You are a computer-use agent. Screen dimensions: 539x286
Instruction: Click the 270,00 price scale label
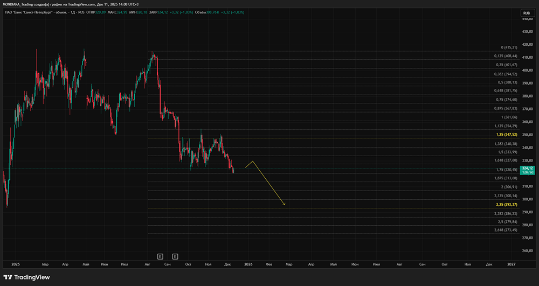point(527,238)
